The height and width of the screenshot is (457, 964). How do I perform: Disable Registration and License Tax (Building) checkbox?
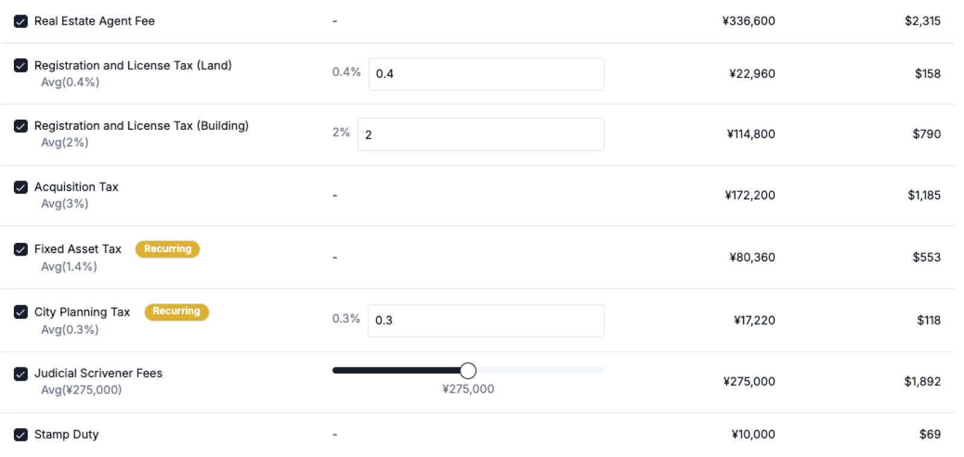[20, 126]
